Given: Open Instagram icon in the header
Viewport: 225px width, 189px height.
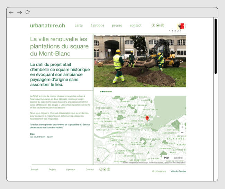Looking at the screenshot, I should pyautogui.click(x=162, y=25).
